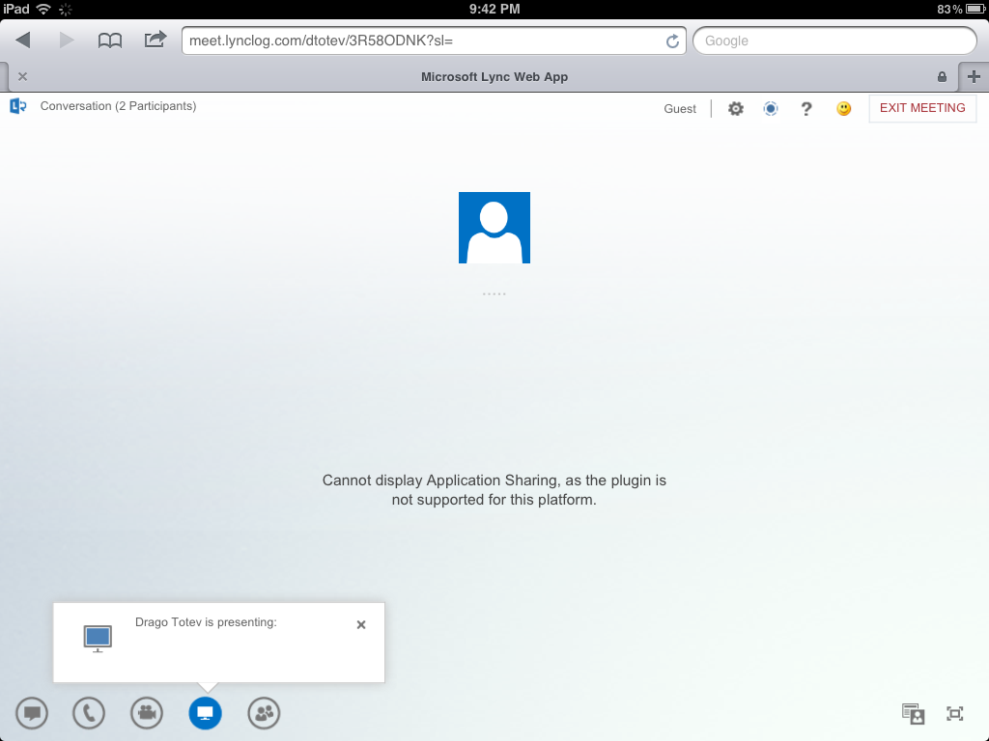Select the phone call icon
Screen dimensions: 989x741
point(88,713)
